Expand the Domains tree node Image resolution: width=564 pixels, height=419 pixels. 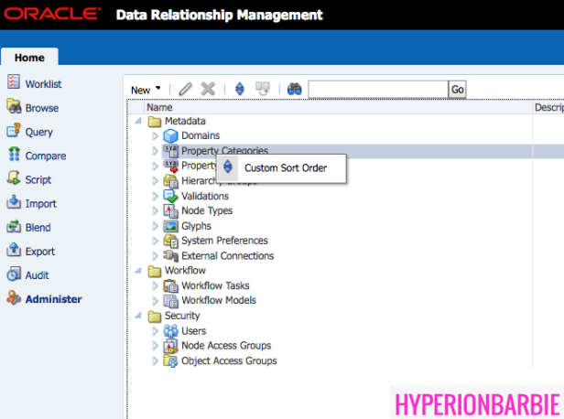[x=155, y=135]
